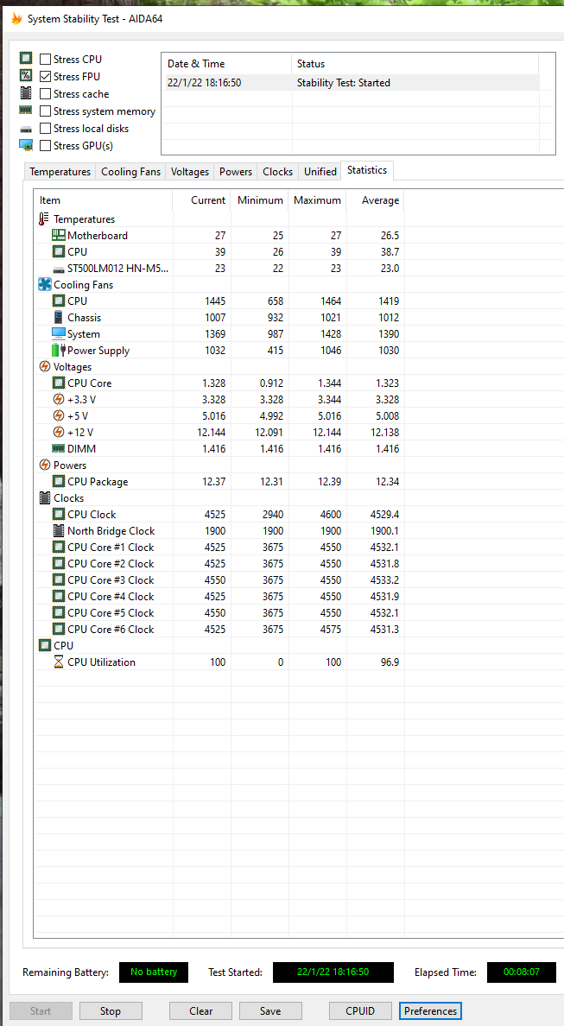The image size is (564, 1026).
Task: Click the Chassis tower icon
Action: tap(59, 317)
